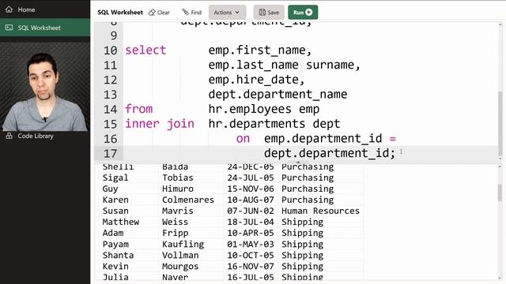This screenshot has height=284, width=506.
Task: Click 'hr.departments dept' on line 15
Action: coord(274,124)
